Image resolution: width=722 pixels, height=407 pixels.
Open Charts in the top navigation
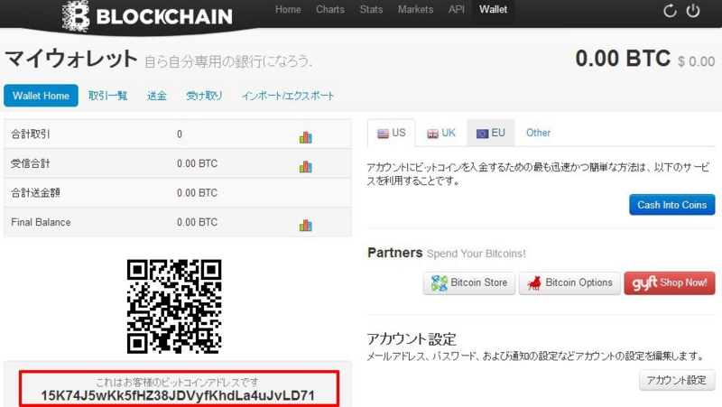click(x=330, y=9)
